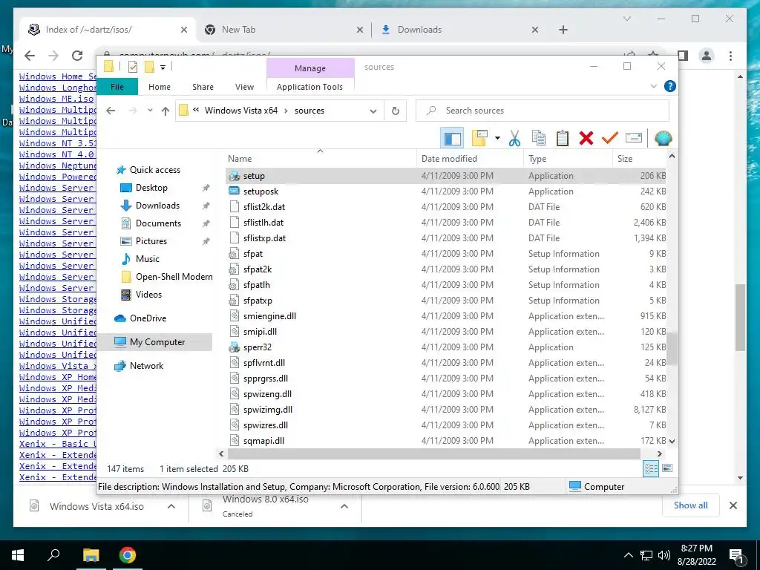Image resolution: width=760 pixels, height=570 pixels.
Task: Open the Customize Quick Access Toolbar dropdown
Action: (163, 67)
